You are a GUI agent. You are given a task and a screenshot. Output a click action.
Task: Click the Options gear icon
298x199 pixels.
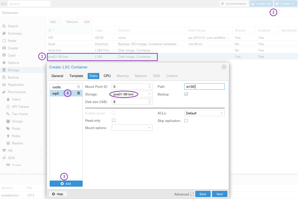click(4, 63)
